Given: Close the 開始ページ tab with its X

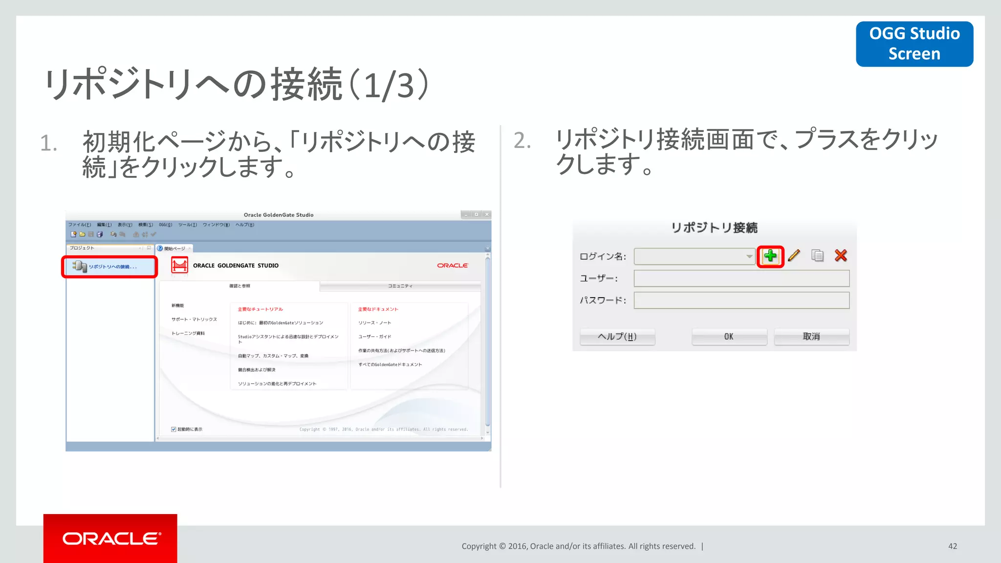Looking at the screenshot, I should [190, 248].
